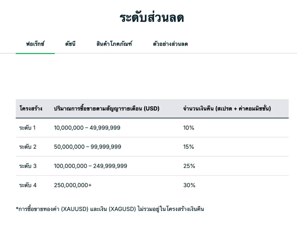Click the XAUUSD and XAGUSD footnote text
This screenshot has height=235, width=297.
click(110, 209)
